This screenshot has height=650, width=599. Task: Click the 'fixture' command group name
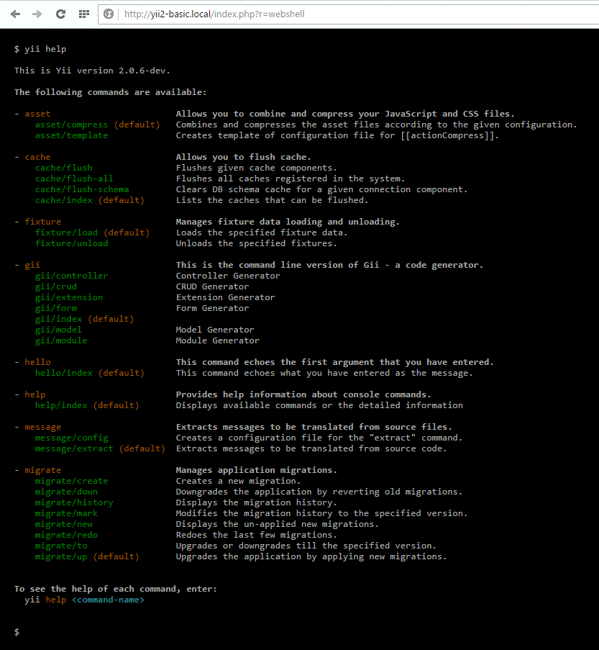(x=43, y=222)
